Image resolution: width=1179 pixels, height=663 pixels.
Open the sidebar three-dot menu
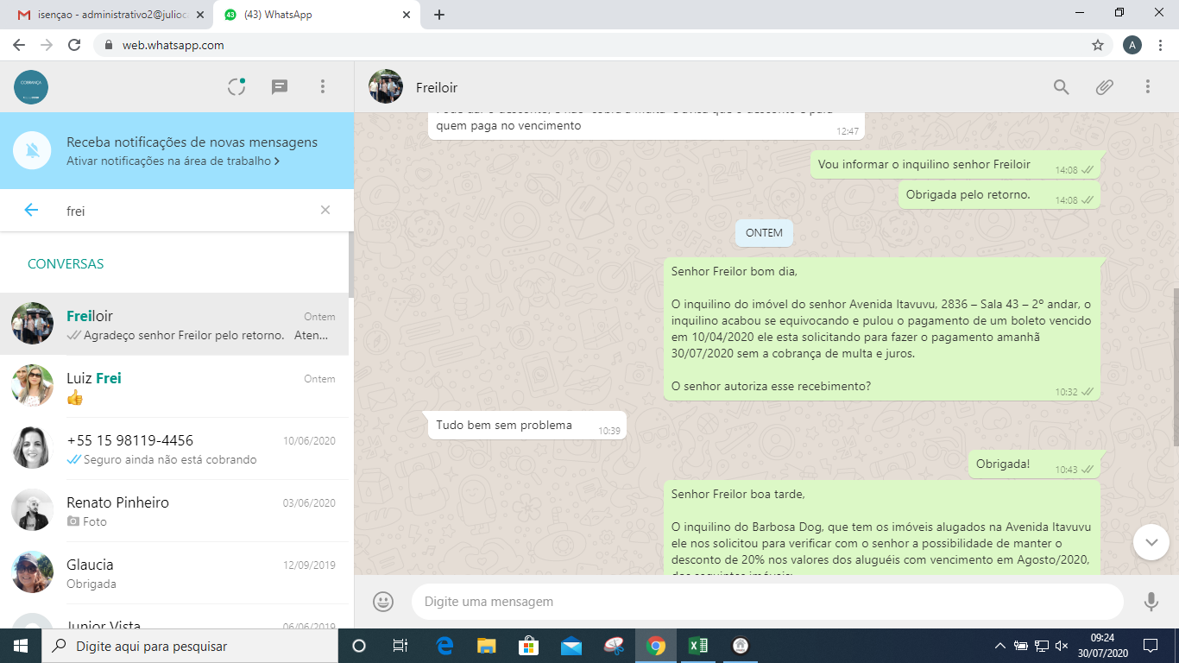(323, 86)
